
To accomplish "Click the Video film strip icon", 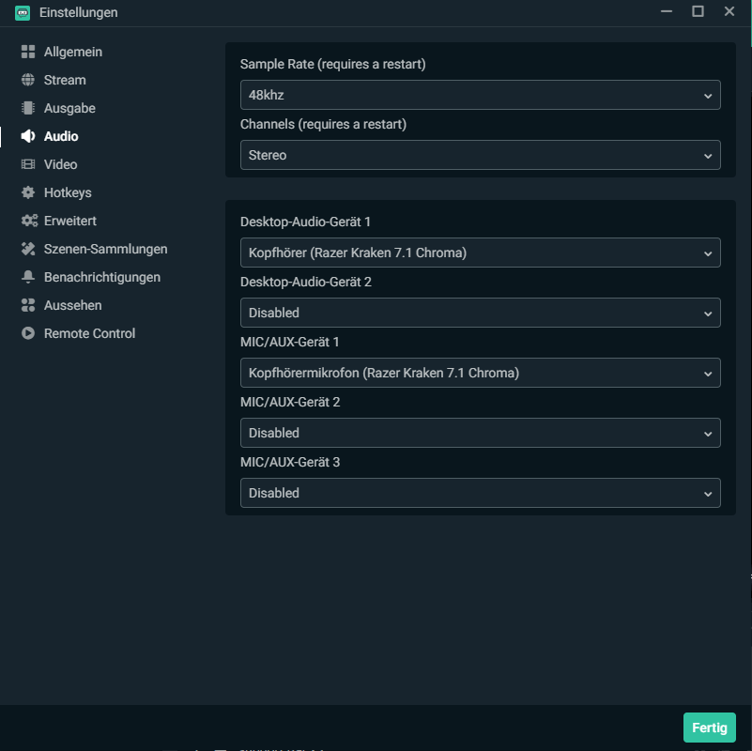I will pyautogui.click(x=28, y=164).
